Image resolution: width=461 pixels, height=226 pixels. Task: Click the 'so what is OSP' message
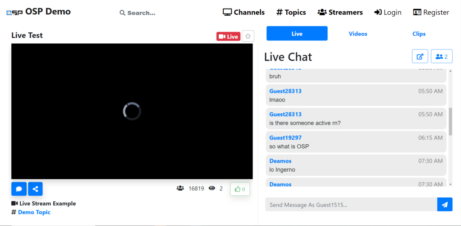coord(289,146)
